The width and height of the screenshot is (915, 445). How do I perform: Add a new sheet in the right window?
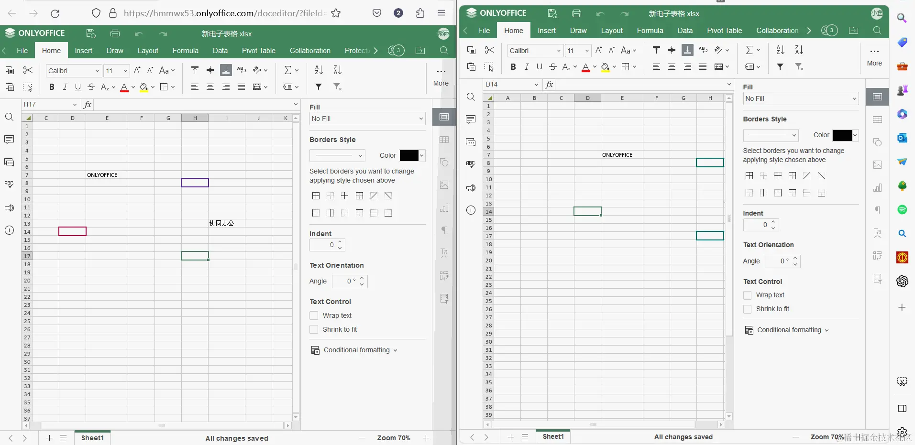511,437
